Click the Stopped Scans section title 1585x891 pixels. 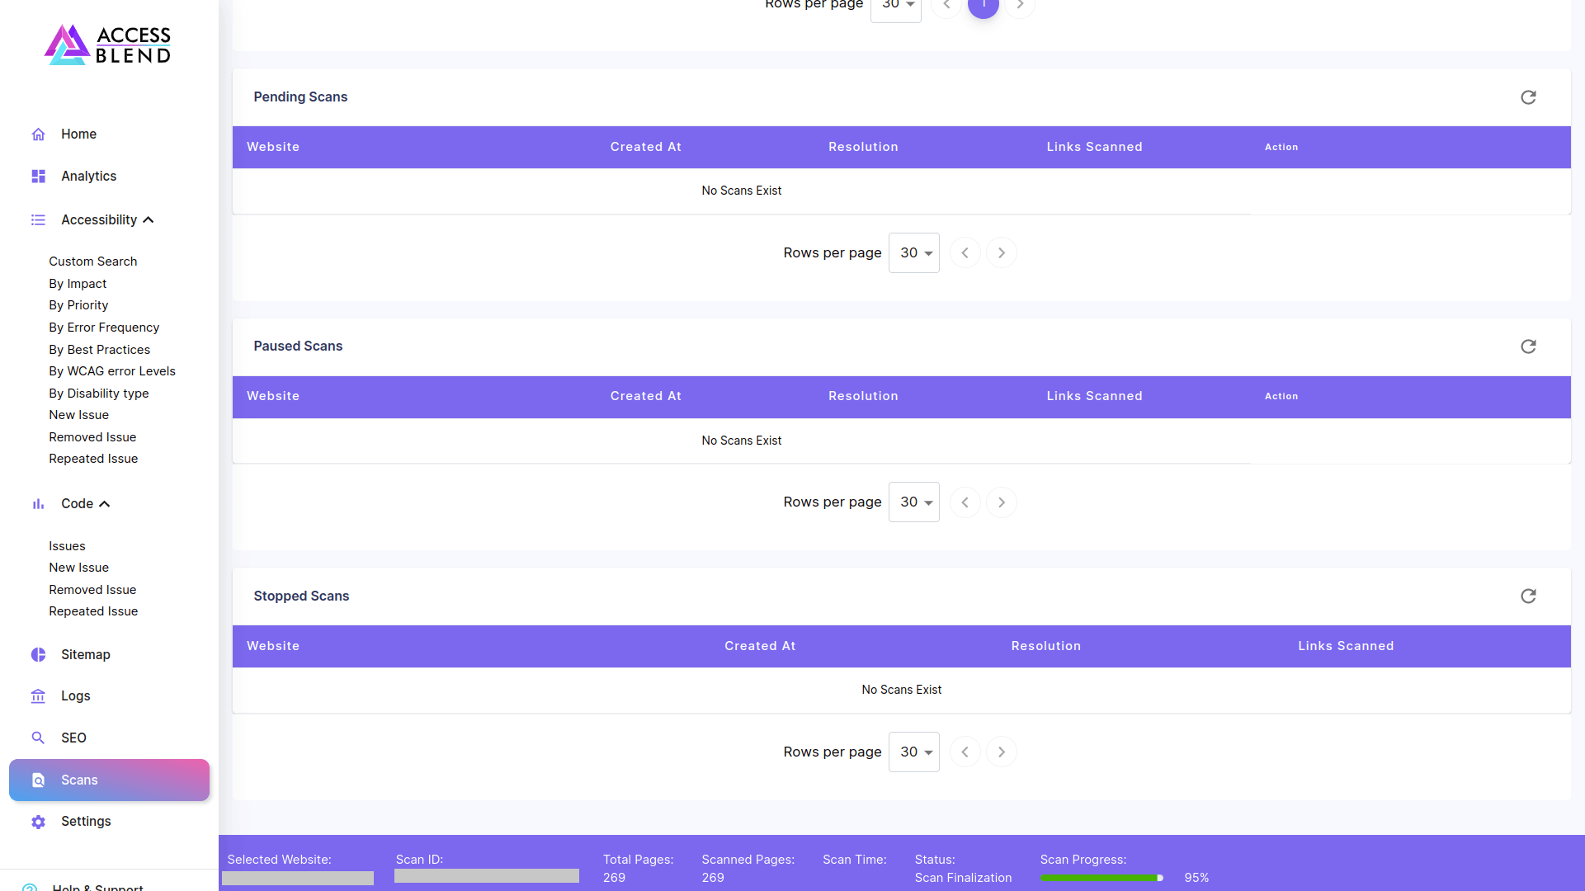[301, 596]
